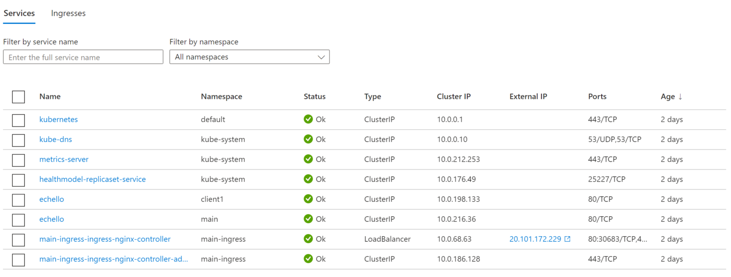The width and height of the screenshot is (731, 277).
Task: Switch to the Ingresses tab
Action: [x=69, y=13]
